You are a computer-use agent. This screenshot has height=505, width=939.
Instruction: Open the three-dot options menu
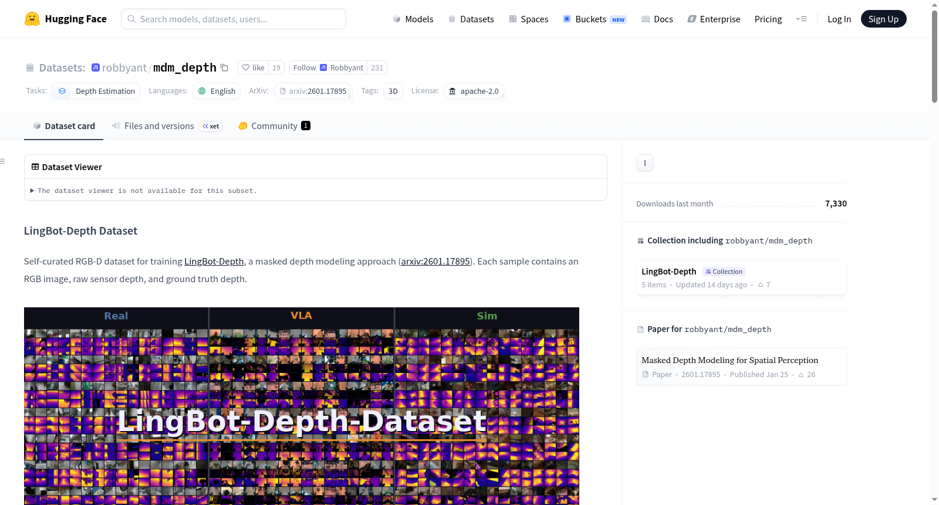[645, 163]
